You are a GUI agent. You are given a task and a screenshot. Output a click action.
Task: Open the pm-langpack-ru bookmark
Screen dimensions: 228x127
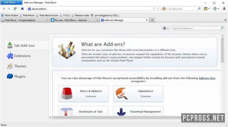pyautogui.click(x=105, y=15)
